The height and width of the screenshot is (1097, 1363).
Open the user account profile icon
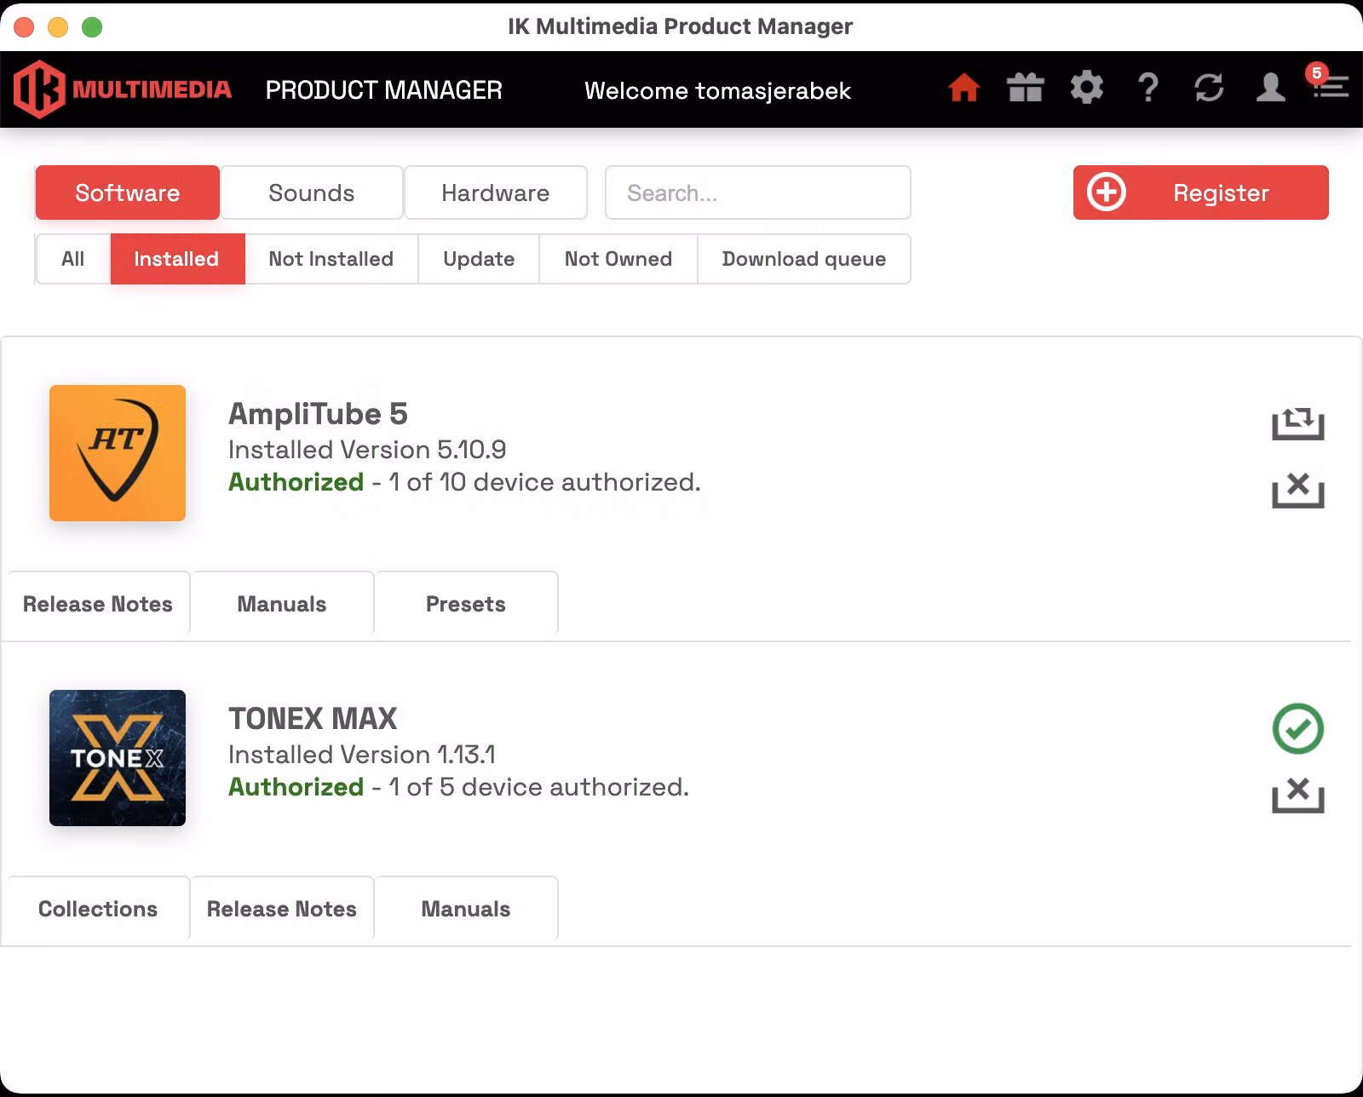point(1270,88)
